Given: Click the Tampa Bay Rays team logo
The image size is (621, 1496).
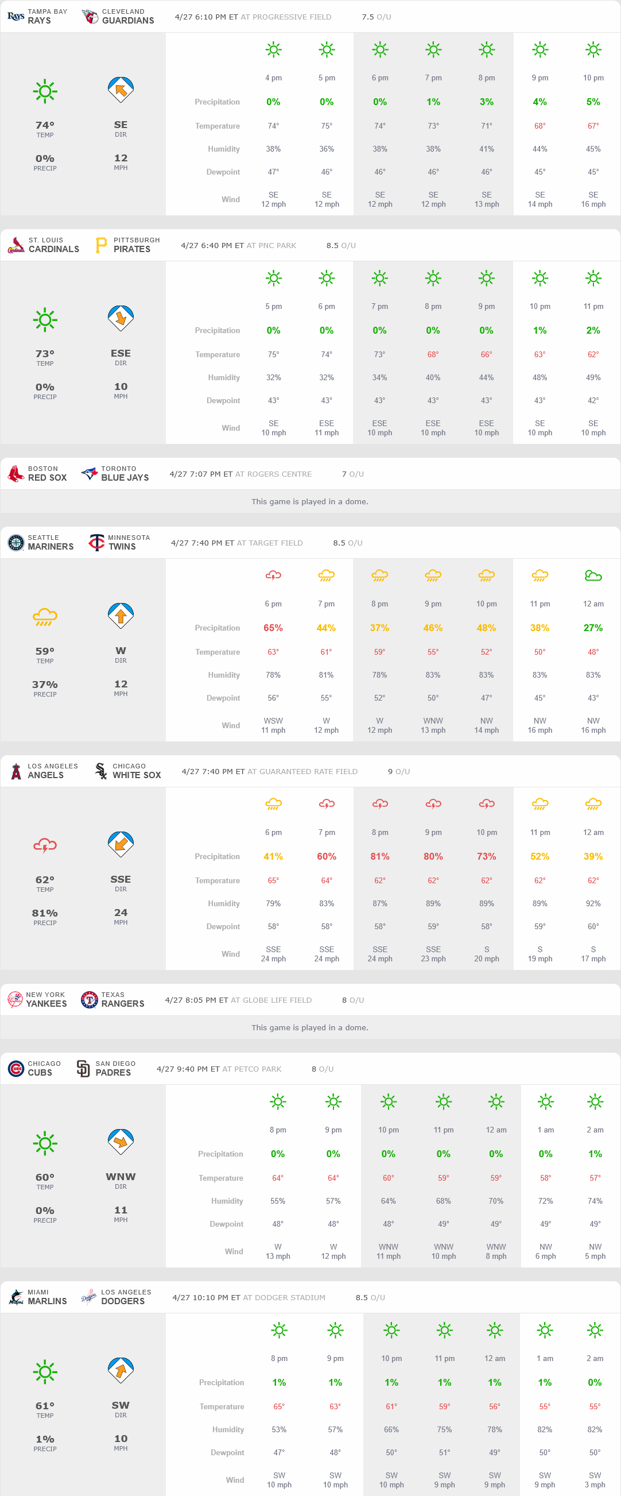Looking at the screenshot, I should click(15, 16).
